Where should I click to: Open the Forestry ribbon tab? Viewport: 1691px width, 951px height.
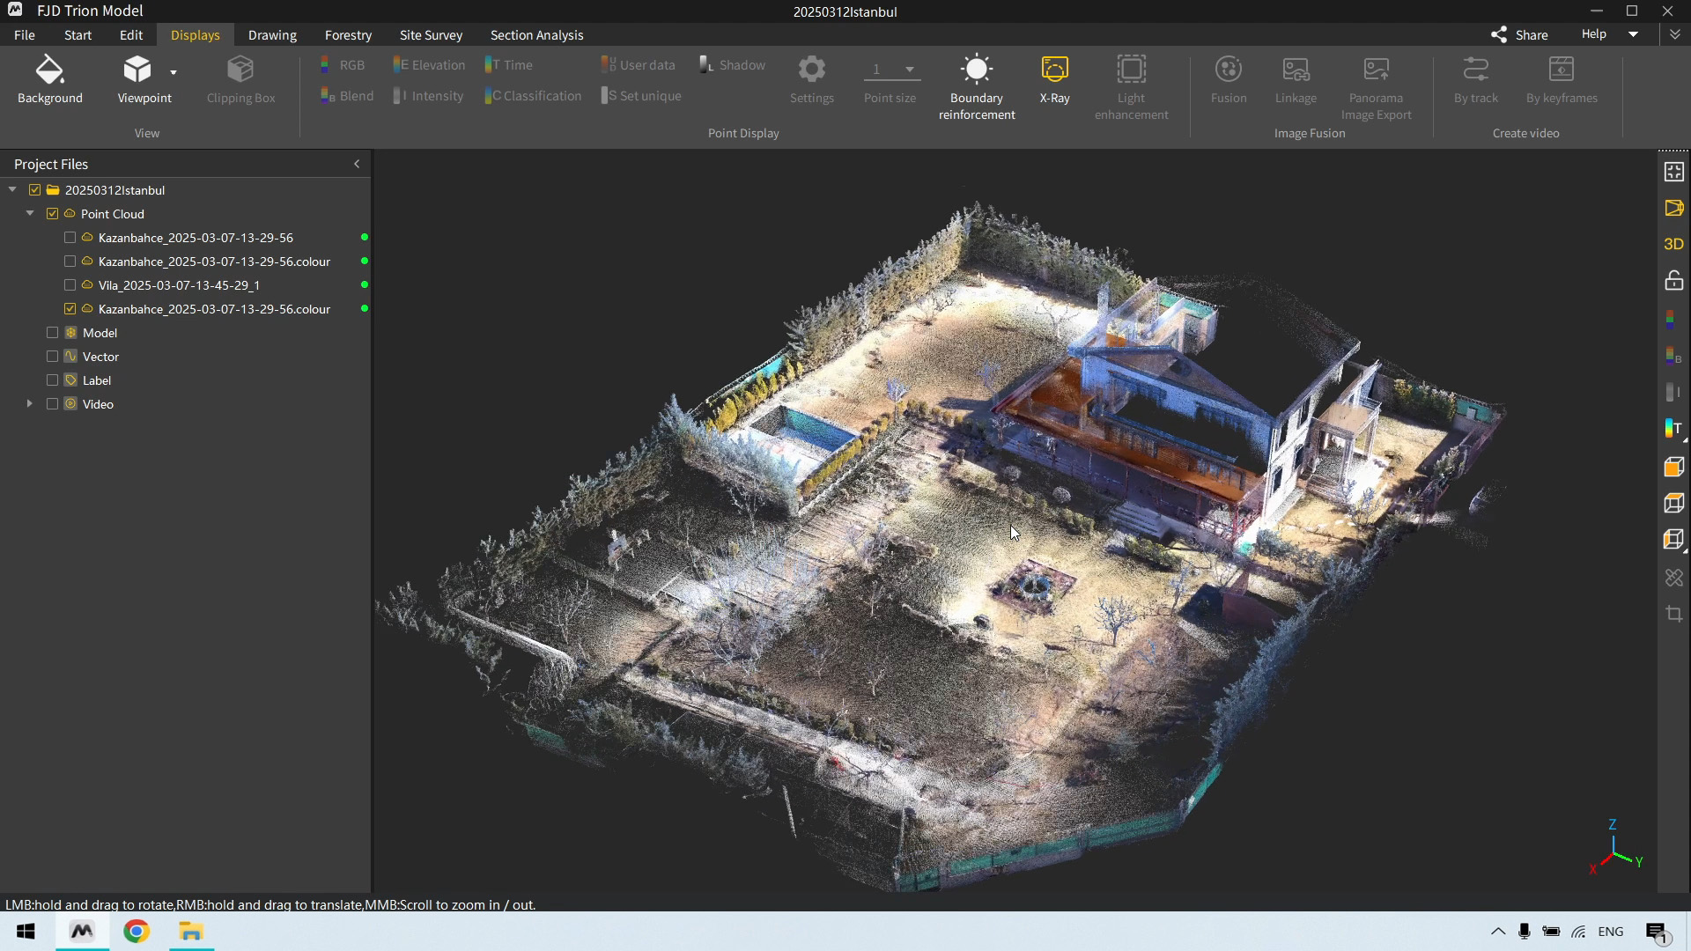[348, 35]
